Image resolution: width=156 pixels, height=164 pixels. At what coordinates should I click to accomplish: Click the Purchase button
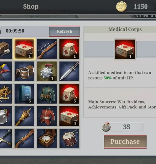[x=125, y=142]
